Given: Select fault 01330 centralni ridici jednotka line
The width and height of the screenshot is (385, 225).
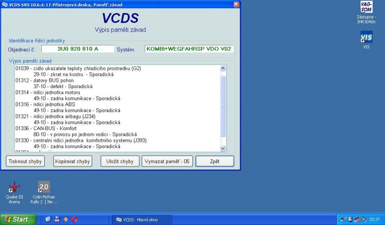Looking at the screenshot, I should 81,141.
